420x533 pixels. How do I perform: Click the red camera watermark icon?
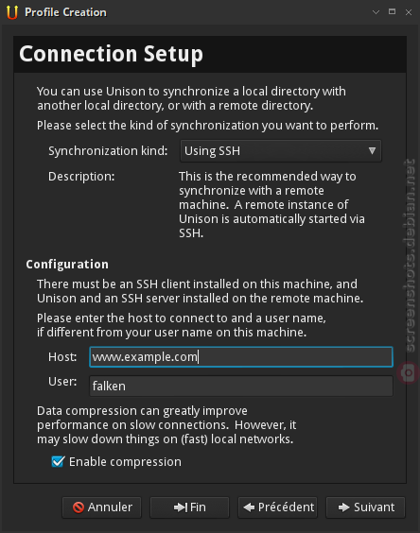tap(409, 373)
